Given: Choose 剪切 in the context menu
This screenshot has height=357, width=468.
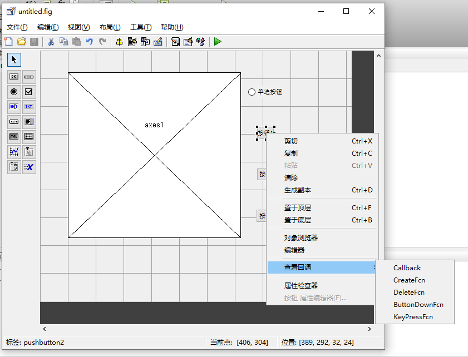Looking at the screenshot, I should [x=322, y=141].
